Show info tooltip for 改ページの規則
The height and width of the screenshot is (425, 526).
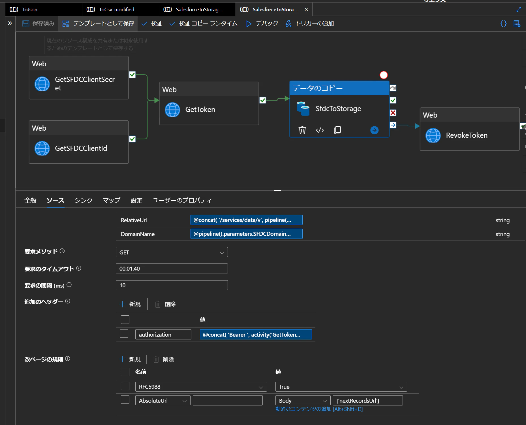[x=68, y=359]
